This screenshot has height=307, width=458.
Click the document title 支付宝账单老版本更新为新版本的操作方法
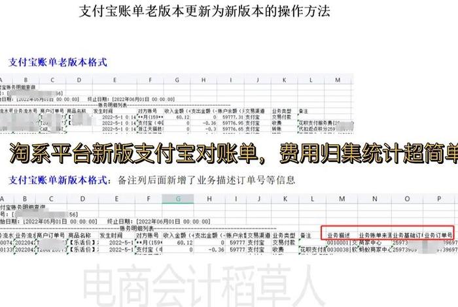pos(204,11)
